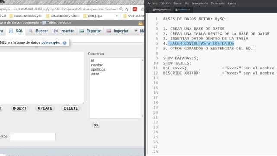Screen dimensions: 277x156
Task: Open the cursos, tutoriales bookmark folder
Action: click(26, 16)
